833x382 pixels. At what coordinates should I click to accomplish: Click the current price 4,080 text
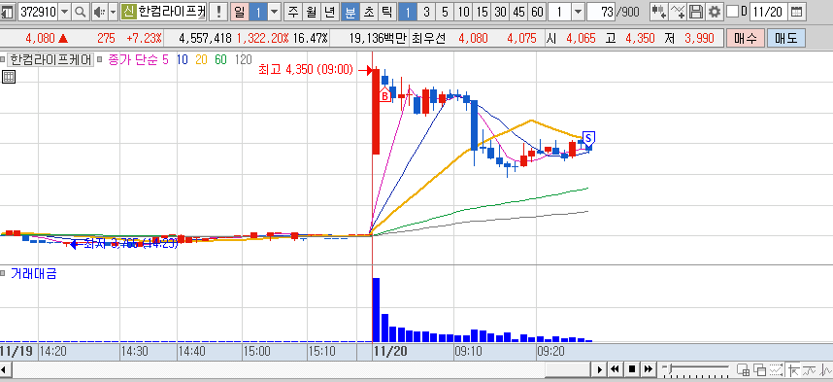point(41,38)
